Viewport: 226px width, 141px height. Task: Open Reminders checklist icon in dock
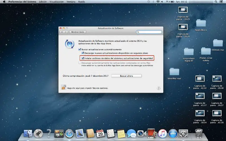tap(111, 133)
